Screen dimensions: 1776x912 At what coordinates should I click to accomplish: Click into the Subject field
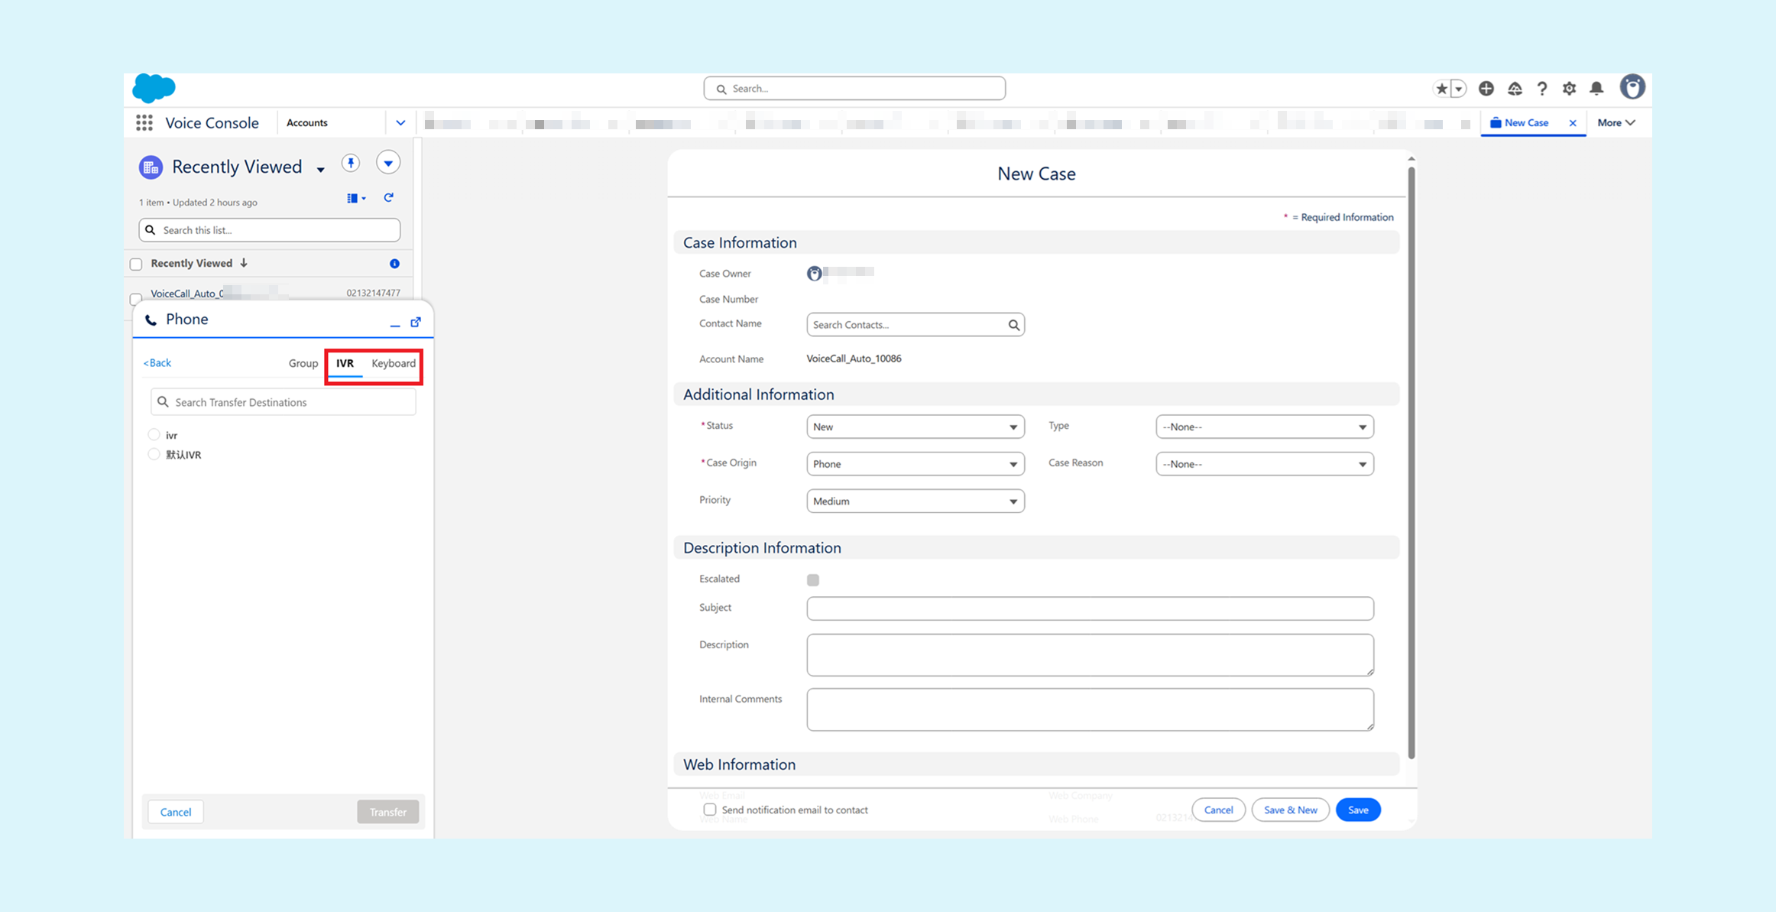pos(1091,609)
